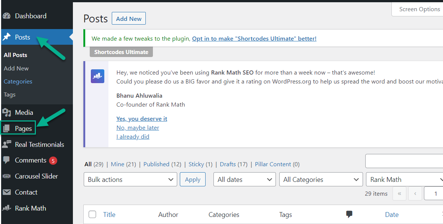Open Media menu item

24,113
